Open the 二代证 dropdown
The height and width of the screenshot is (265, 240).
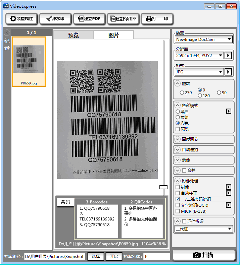pyautogui.click(x=204, y=229)
